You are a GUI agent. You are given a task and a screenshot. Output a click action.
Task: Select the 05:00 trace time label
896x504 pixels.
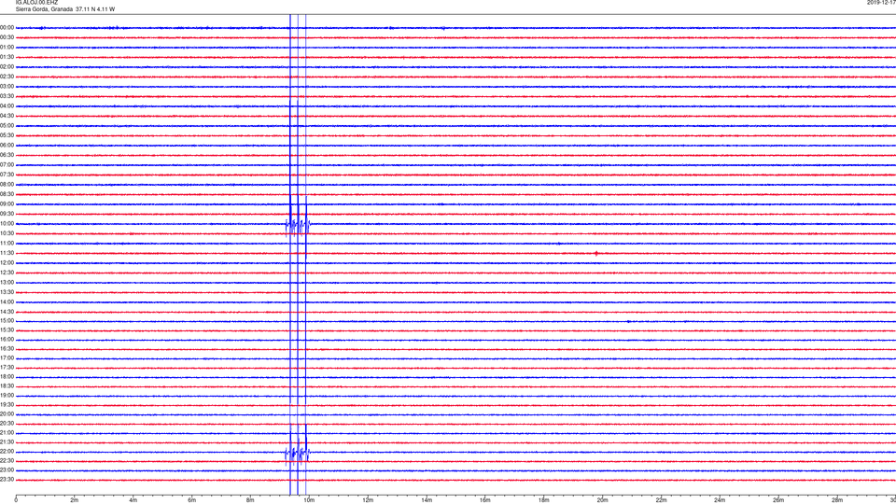tap(7, 126)
